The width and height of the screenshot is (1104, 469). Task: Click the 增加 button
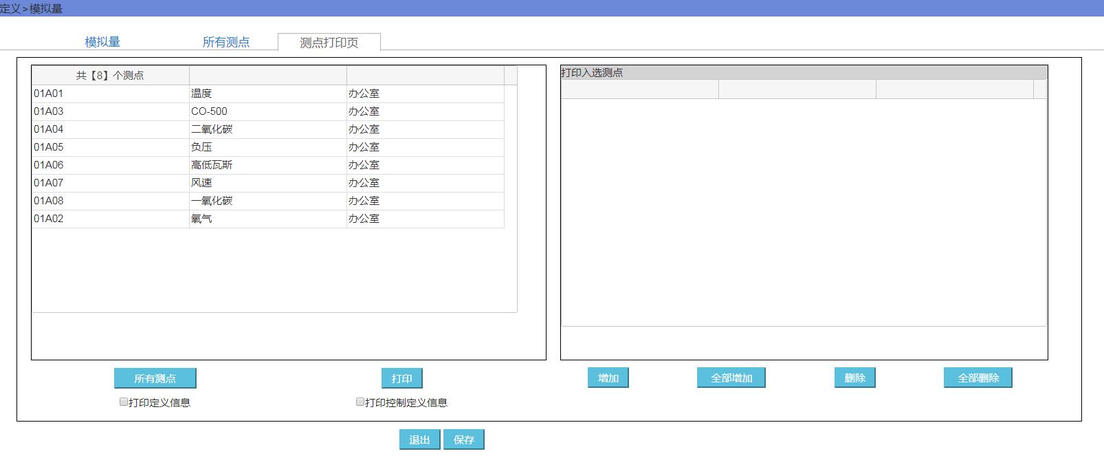[608, 378]
